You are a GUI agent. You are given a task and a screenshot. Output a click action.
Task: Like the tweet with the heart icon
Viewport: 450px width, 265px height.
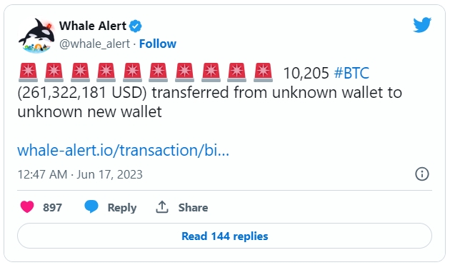pyautogui.click(x=27, y=207)
